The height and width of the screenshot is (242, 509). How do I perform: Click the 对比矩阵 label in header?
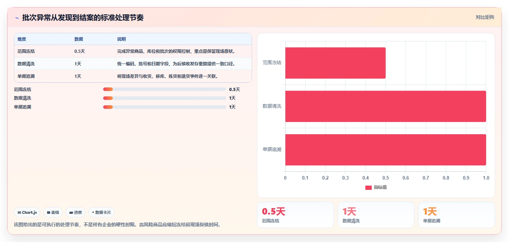click(485, 17)
